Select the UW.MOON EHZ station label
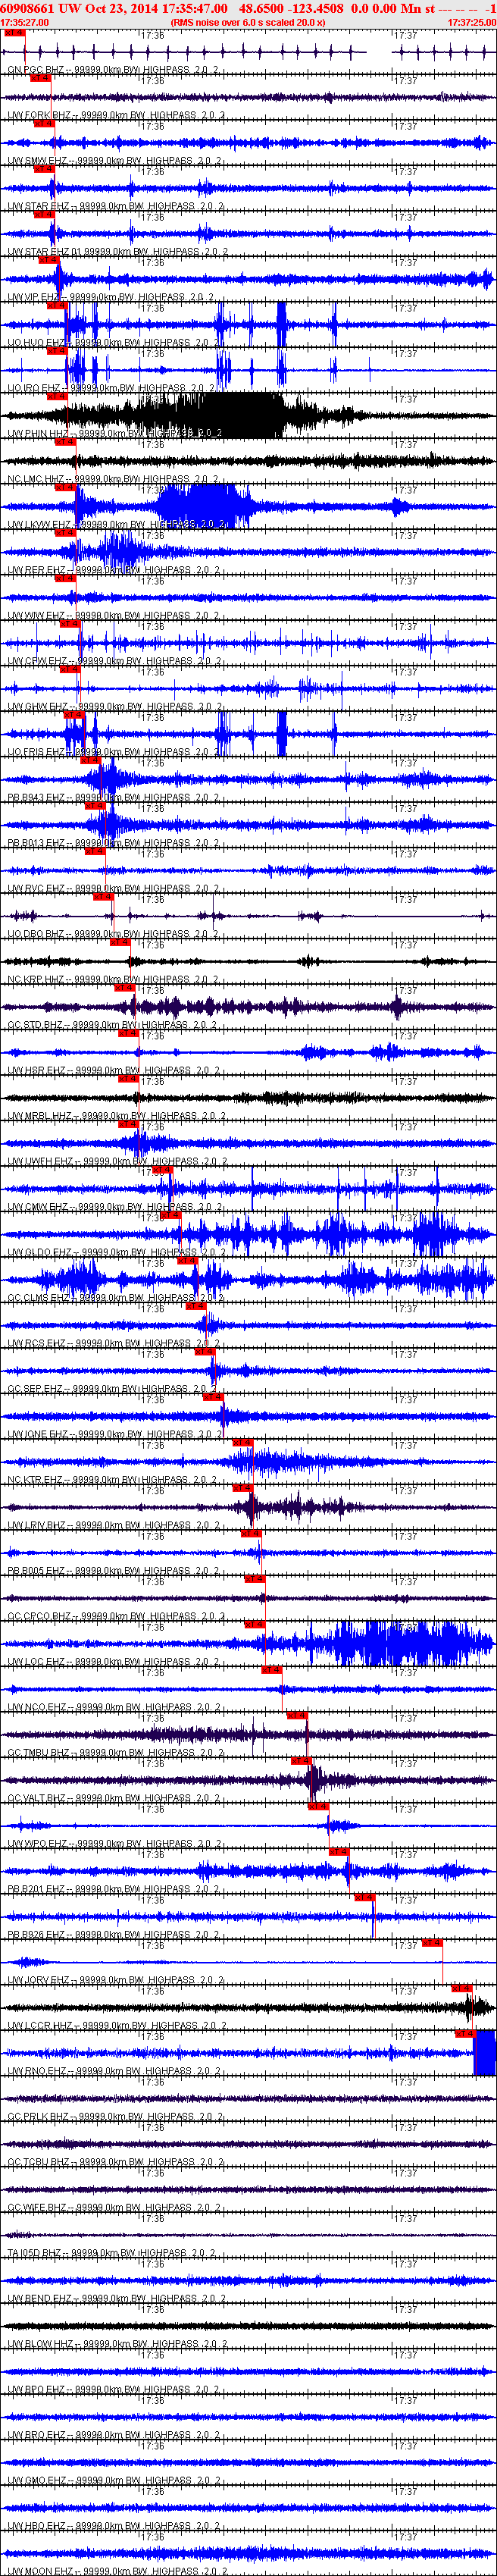 pos(40,2571)
